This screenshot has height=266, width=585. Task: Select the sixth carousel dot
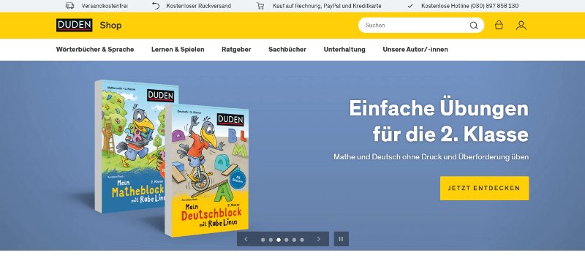[x=302, y=240]
